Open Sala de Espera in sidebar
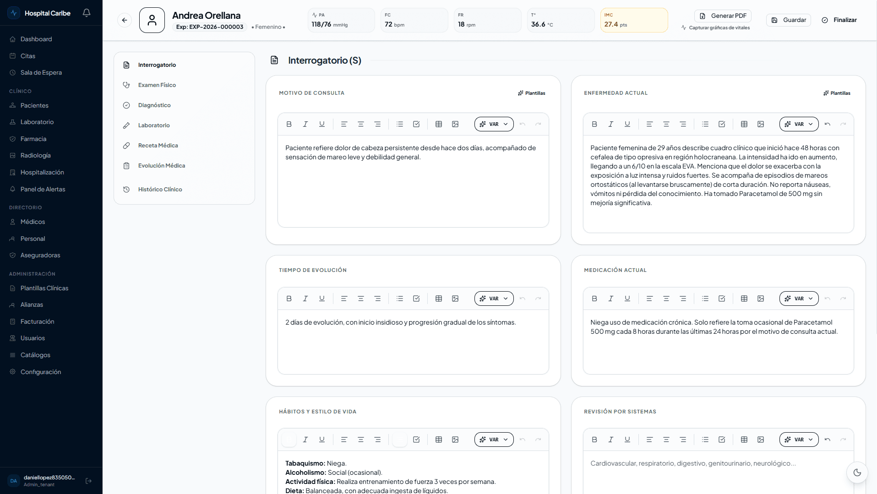 tap(51, 73)
